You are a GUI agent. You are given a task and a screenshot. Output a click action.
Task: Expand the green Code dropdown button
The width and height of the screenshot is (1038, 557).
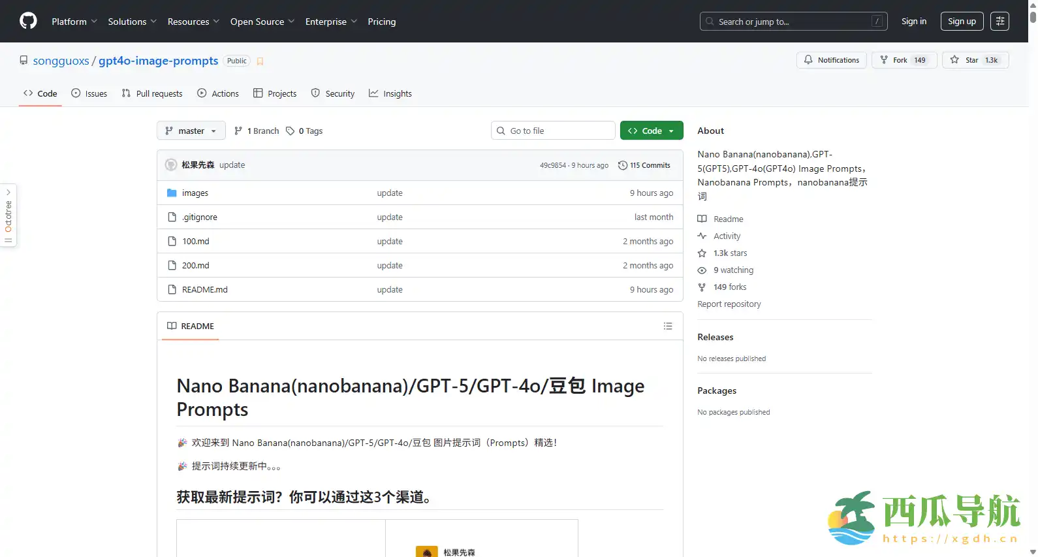651,131
